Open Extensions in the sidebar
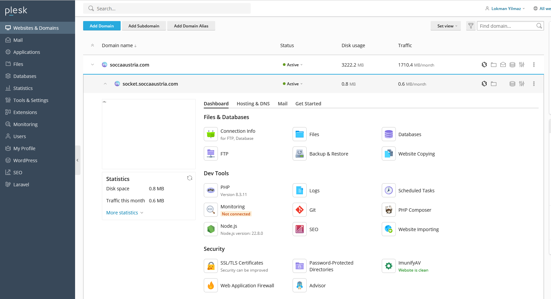The image size is (551, 299). pos(38,112)
